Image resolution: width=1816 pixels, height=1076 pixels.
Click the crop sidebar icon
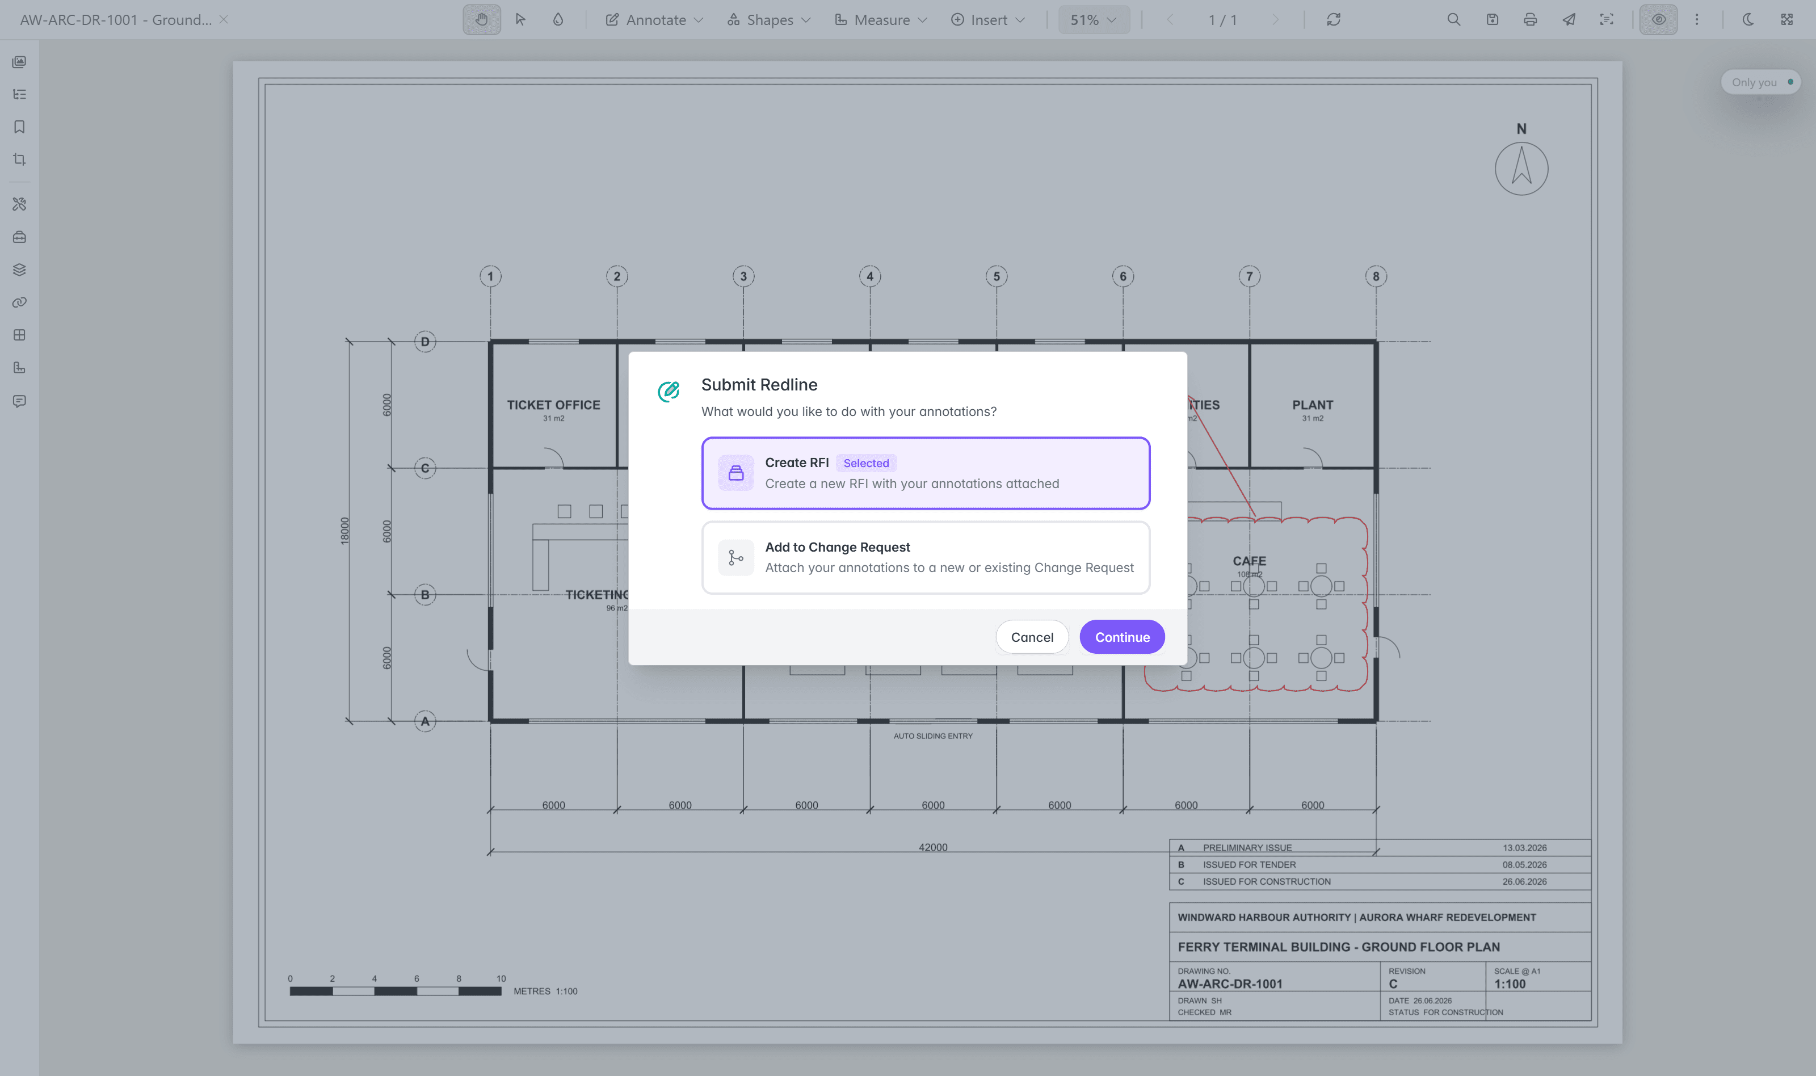pos(19,159)
